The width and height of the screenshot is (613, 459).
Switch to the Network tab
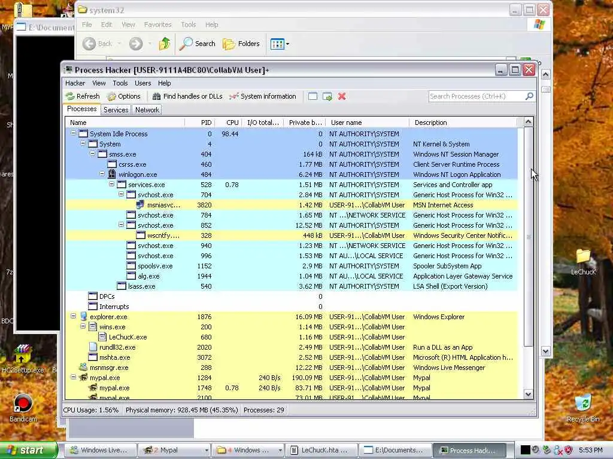[147, 110]
